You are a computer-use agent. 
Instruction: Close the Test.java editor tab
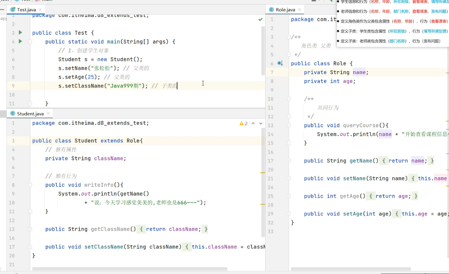(39, 10)
